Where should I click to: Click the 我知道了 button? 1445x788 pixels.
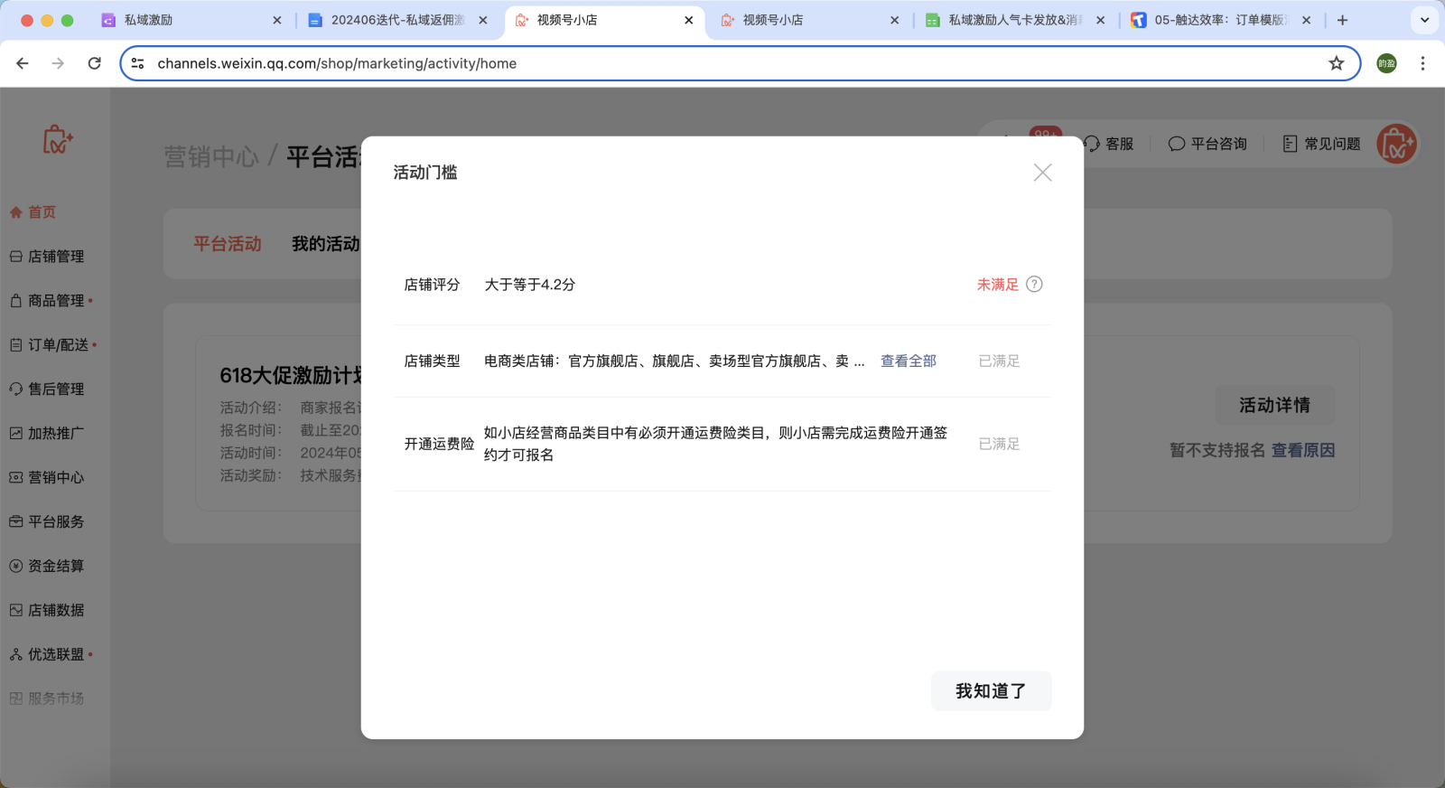tap(991, 691)
